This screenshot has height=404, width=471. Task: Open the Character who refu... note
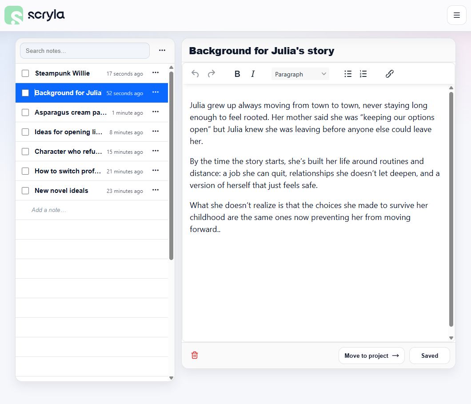(x=68, y=152)
